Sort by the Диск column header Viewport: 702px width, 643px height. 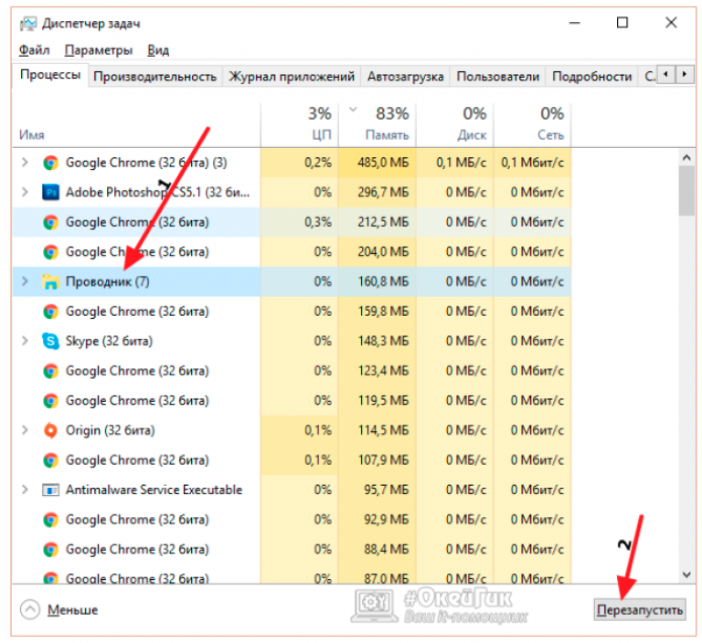(x=455, y=124)
